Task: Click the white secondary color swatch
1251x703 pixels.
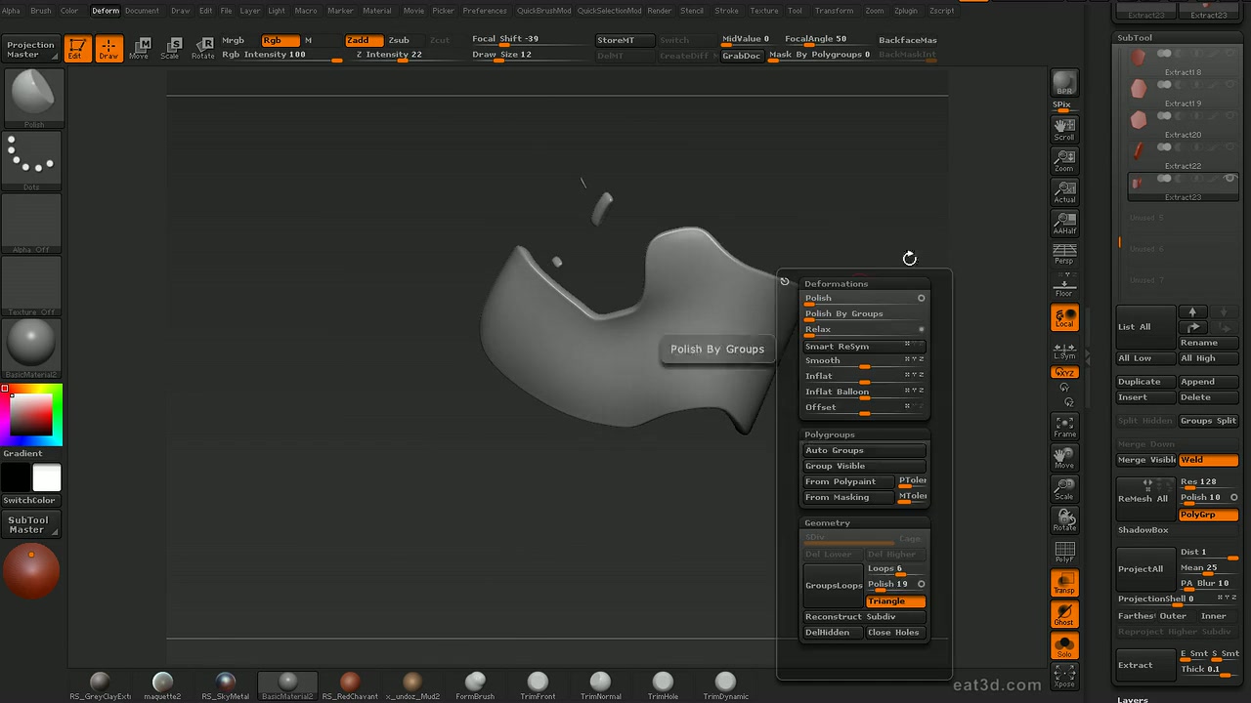Action: 47,477
